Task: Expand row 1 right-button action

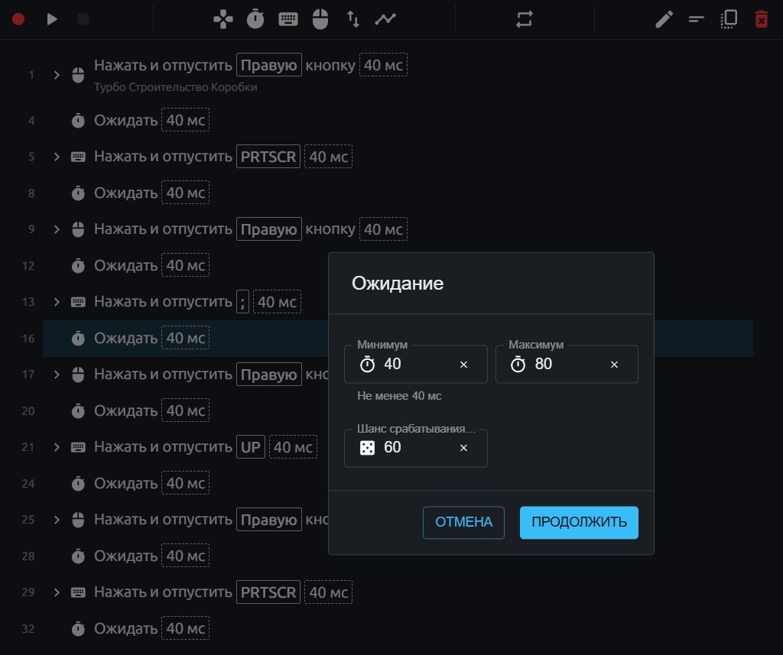Action: click(57, 75)
